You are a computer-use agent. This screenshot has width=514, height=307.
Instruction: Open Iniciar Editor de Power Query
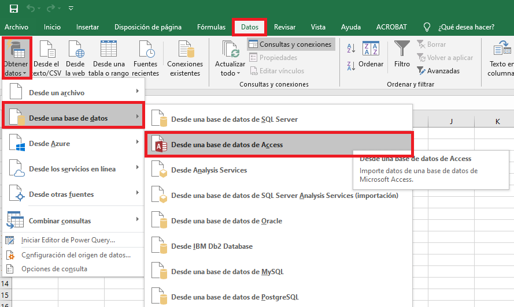tap(68, 240)
